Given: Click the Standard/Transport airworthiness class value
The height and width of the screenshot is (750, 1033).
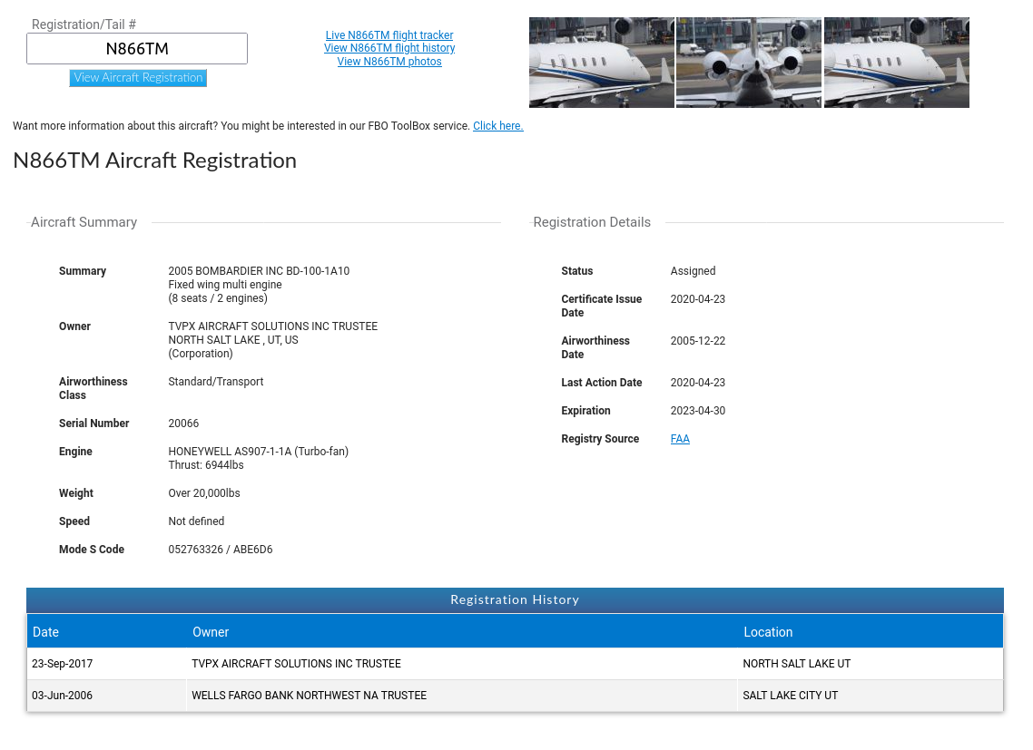Looking at the screenshot, I should click(216, 381).
